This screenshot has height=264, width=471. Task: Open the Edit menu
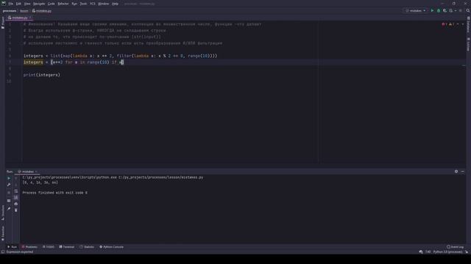pos(18,4)
